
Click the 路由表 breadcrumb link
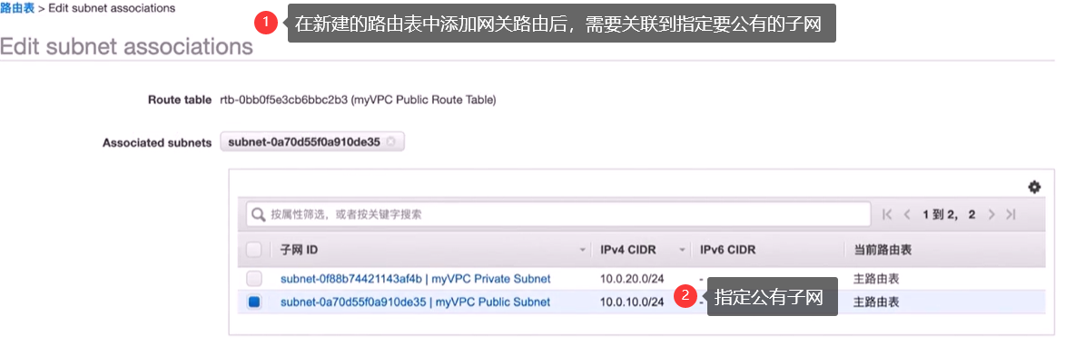point(17,8)
